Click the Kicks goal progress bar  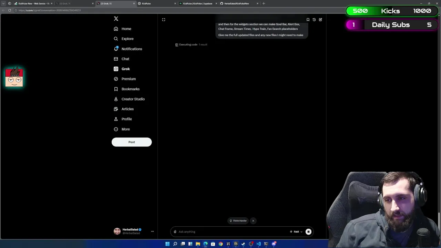[x=392, y=11]
